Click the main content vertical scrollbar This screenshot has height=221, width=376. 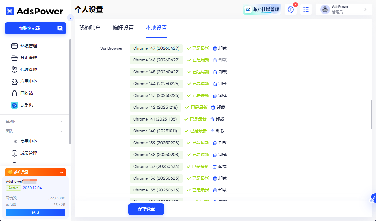point(371,114)
